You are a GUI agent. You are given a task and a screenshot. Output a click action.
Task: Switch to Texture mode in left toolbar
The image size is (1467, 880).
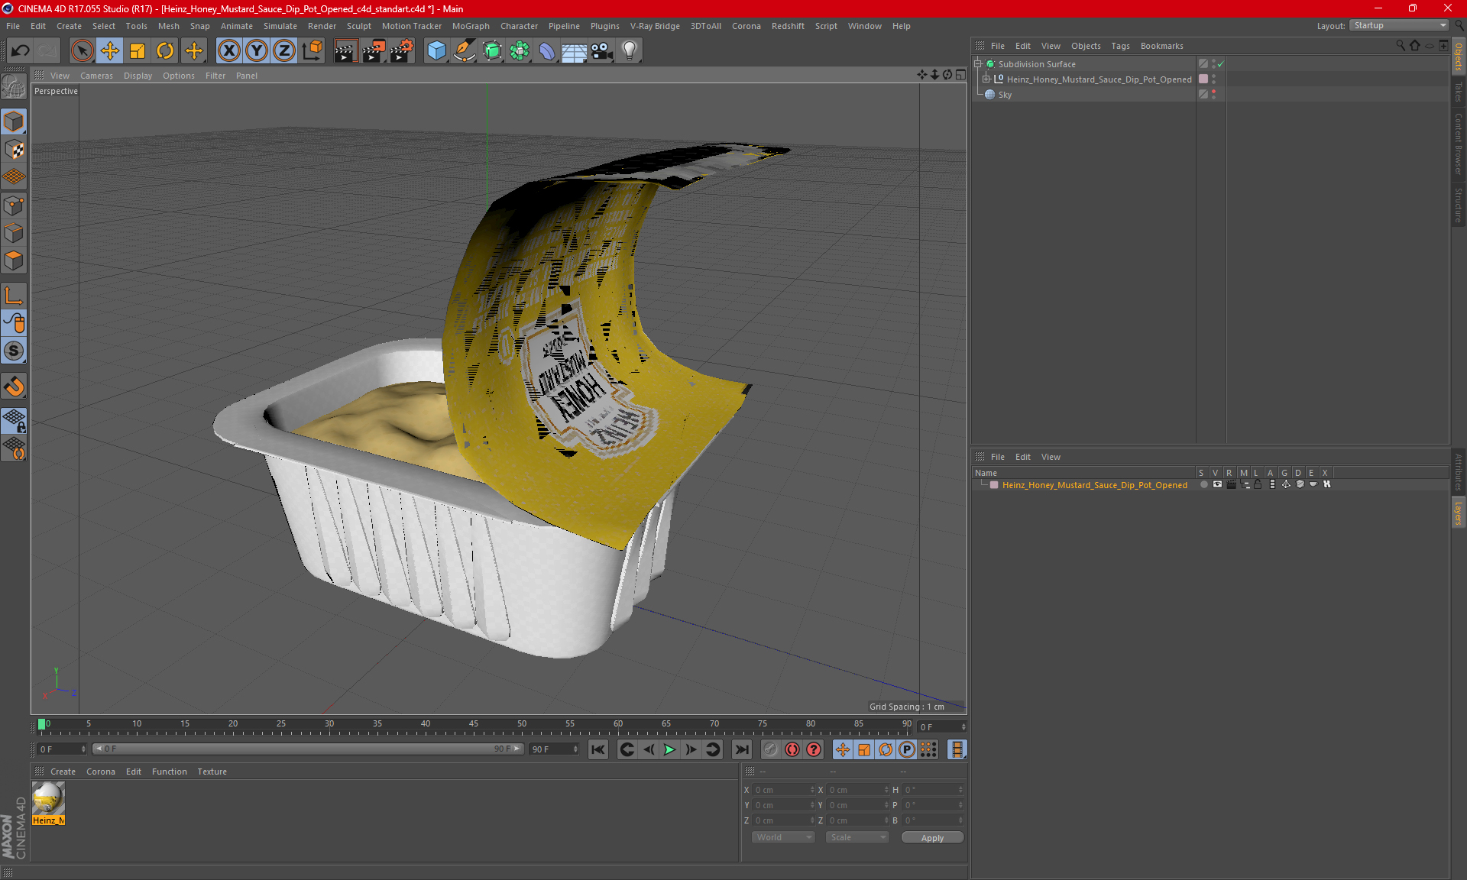pos(14,150)
